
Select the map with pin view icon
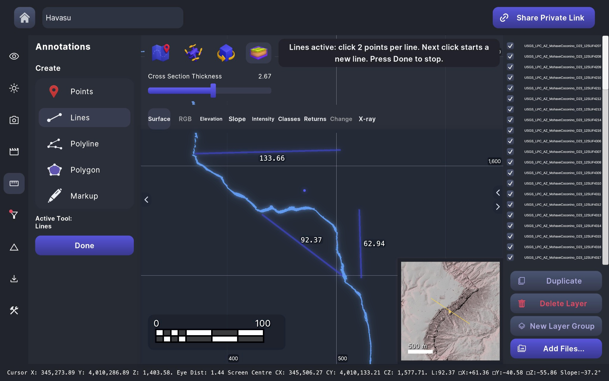(161, 53)
